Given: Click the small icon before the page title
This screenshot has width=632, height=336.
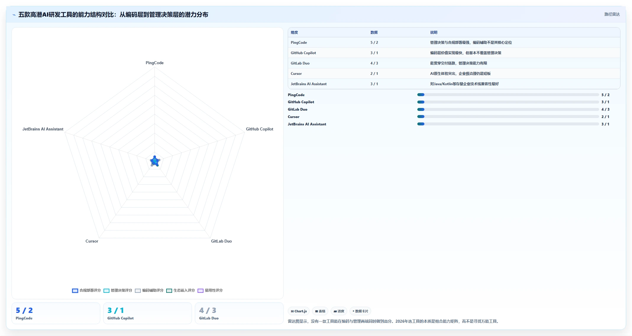Looking at the screenshot, I should coord(14,15).
